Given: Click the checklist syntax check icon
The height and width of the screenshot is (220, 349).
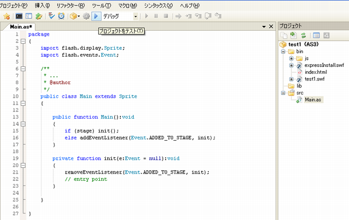Looking at the screenshot, I should (x=52, y=16).
